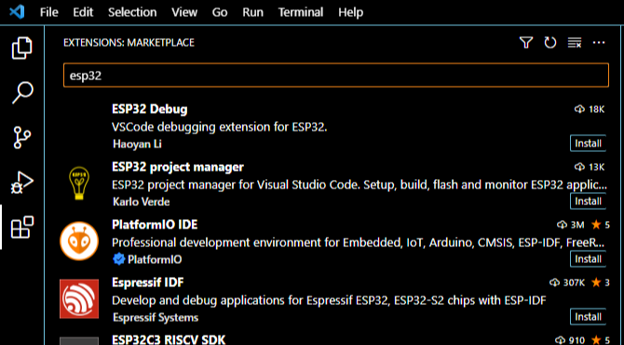Click publisher name Haoyan Li
Image resolution: width=624 pixels, height=345 pixels.
tap(137, 144)
